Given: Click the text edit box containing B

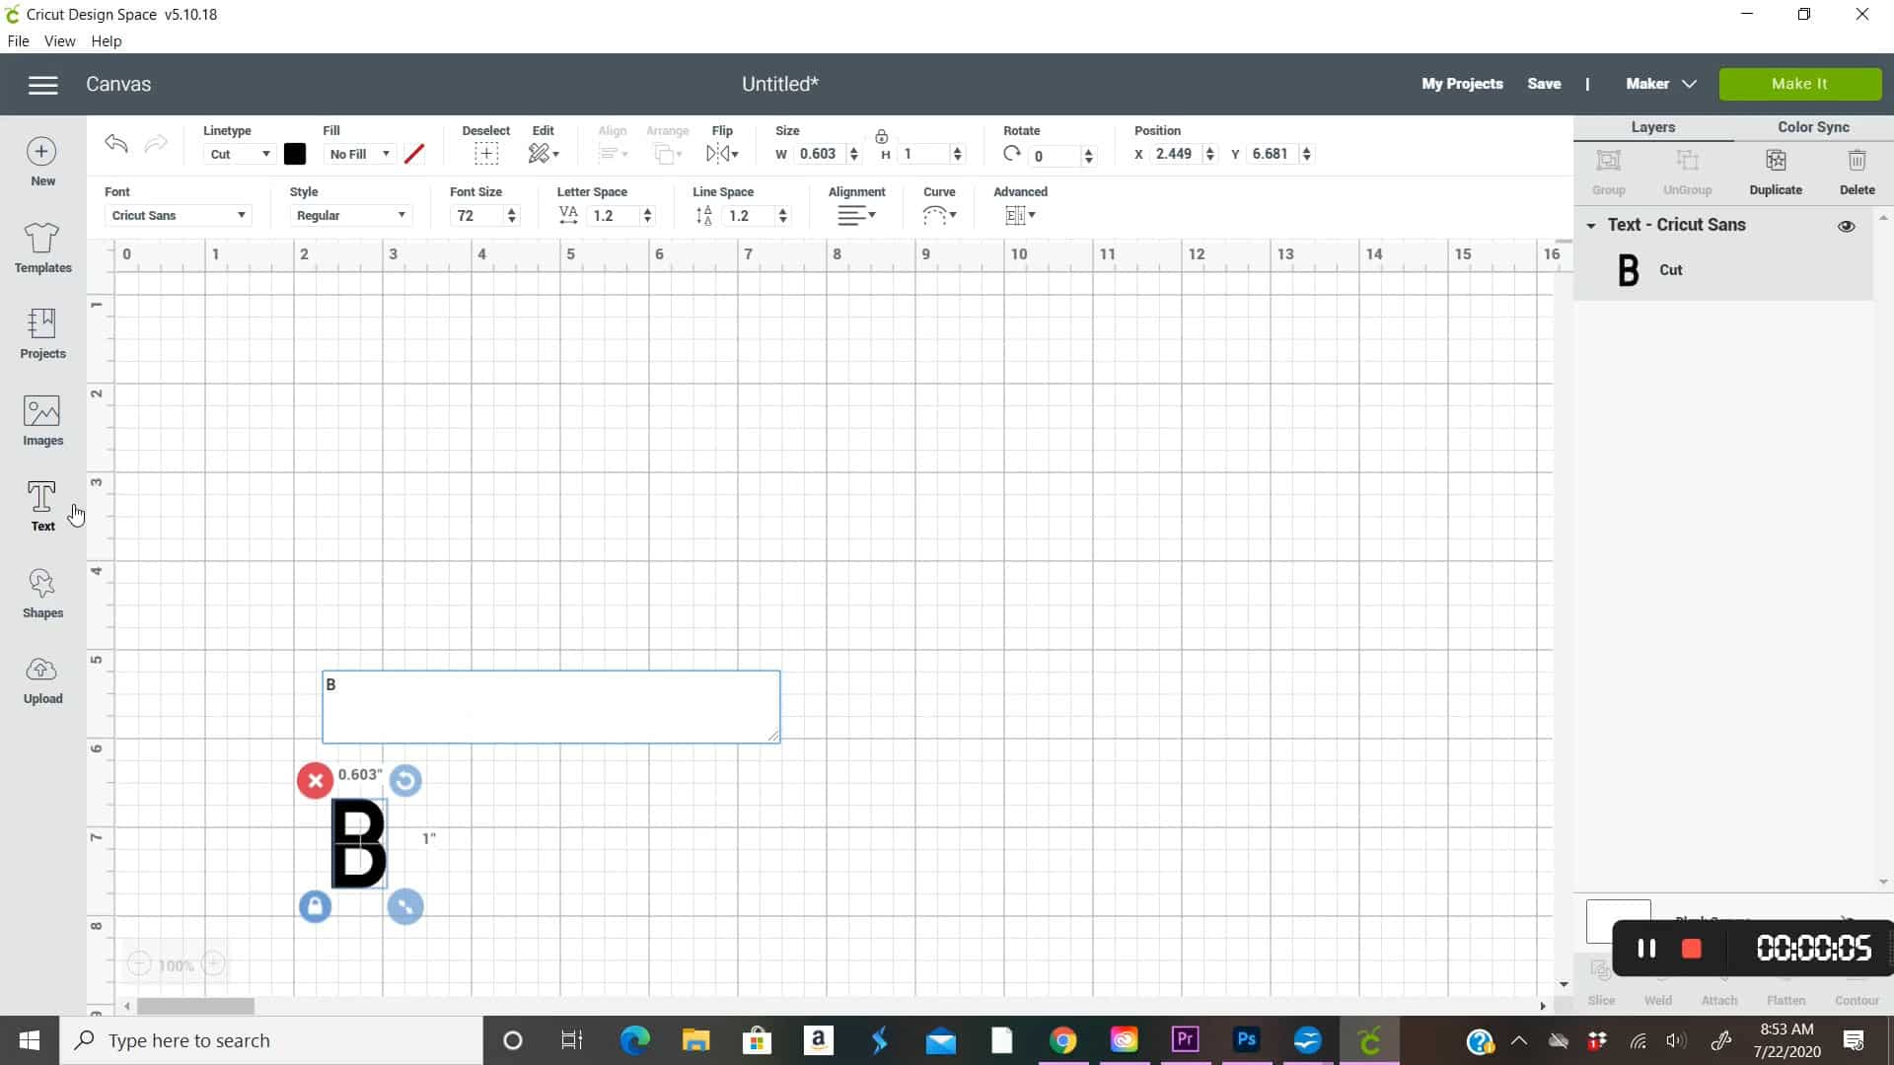Looking at the screenshot, I should click(x=550, y=706).
